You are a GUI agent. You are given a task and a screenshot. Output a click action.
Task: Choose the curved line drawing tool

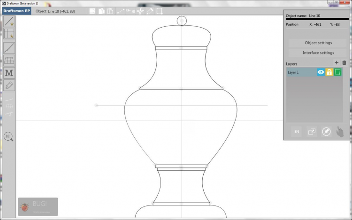tap(9, 48)
